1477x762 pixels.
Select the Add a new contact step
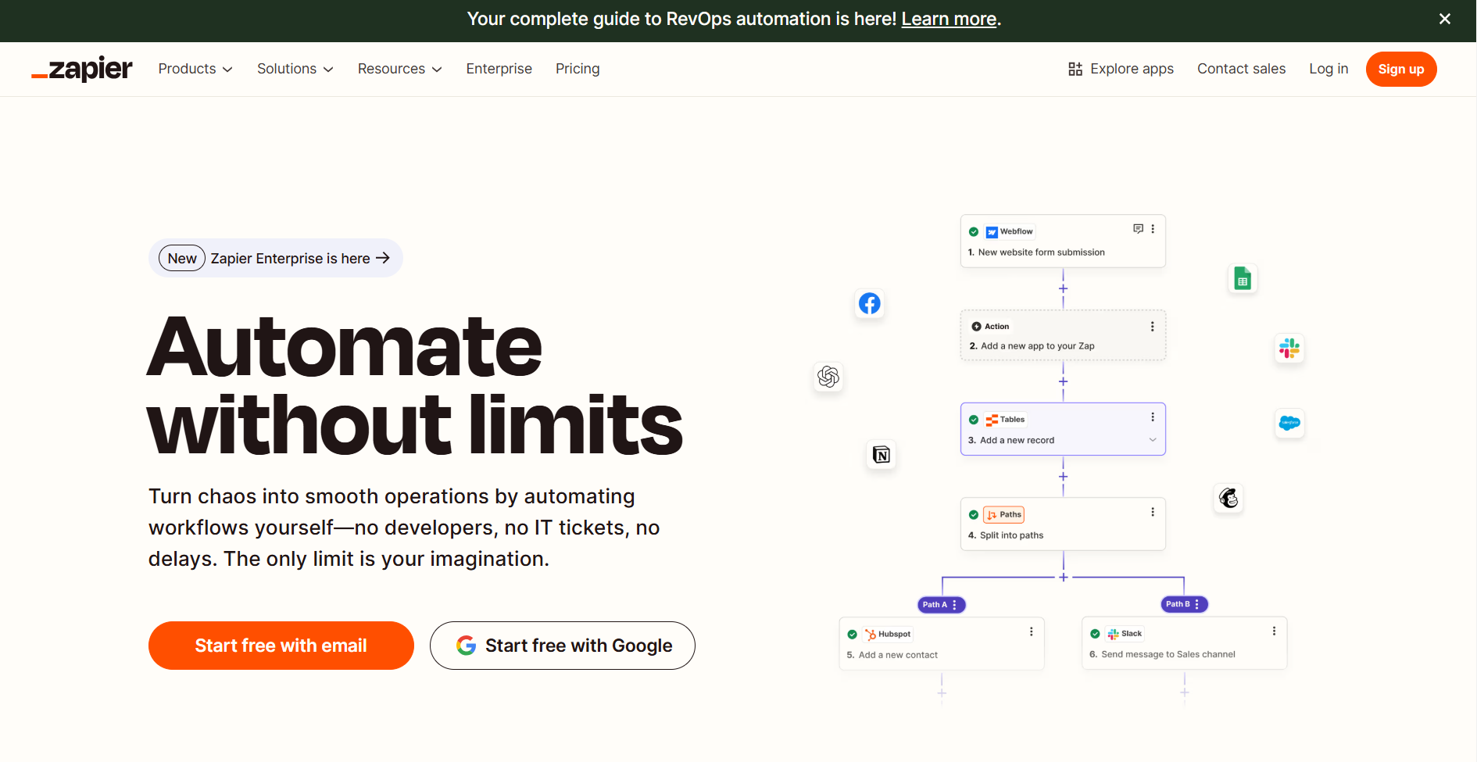coord(942,643)
